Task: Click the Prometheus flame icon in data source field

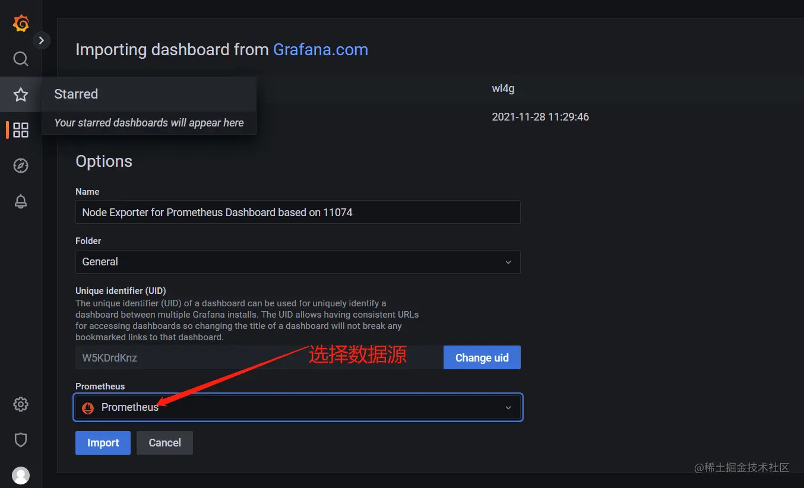Action: 88,408
